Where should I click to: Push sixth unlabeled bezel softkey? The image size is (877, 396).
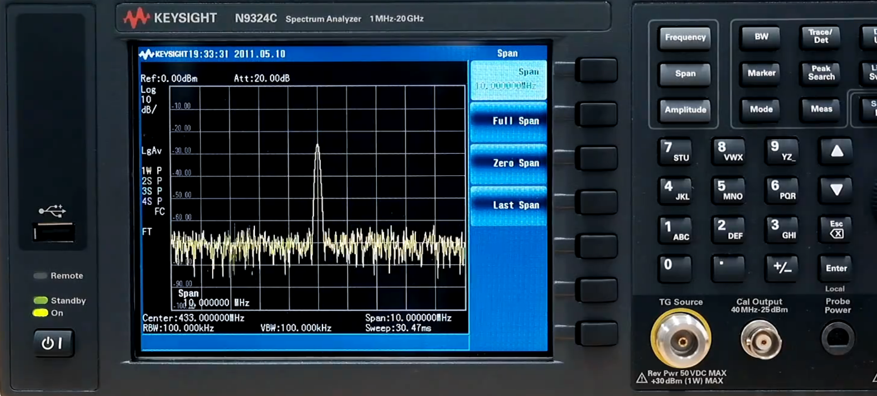597,290
